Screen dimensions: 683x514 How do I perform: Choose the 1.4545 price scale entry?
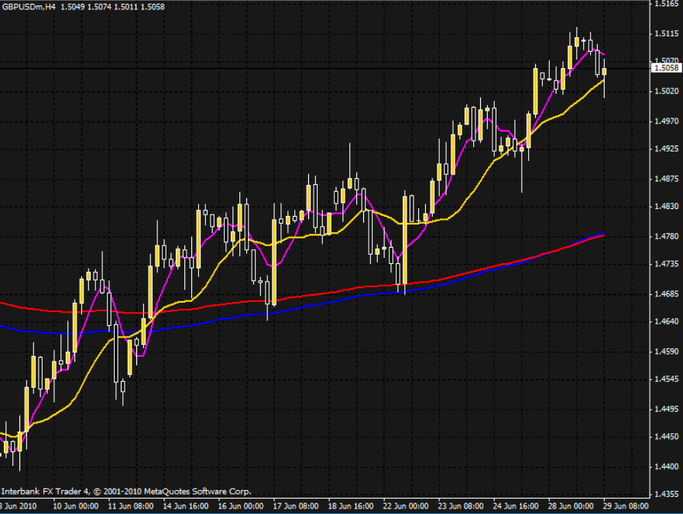tap(667, 379)
